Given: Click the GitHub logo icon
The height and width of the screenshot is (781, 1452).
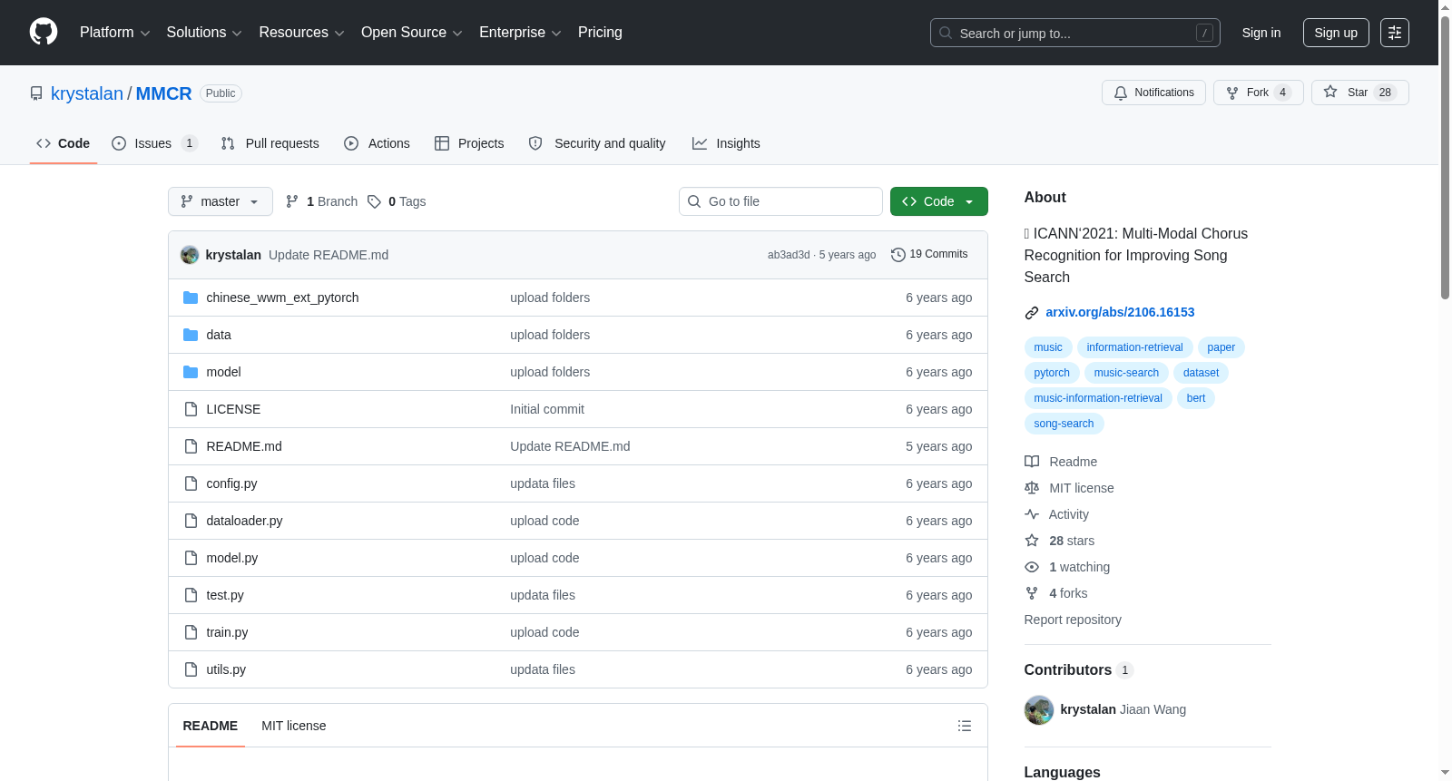Looking at the screenshot, I should pos(44,32).
